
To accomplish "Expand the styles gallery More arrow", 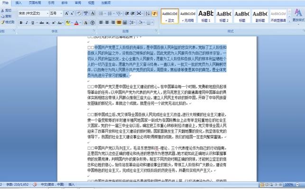I will click(289, 21).
